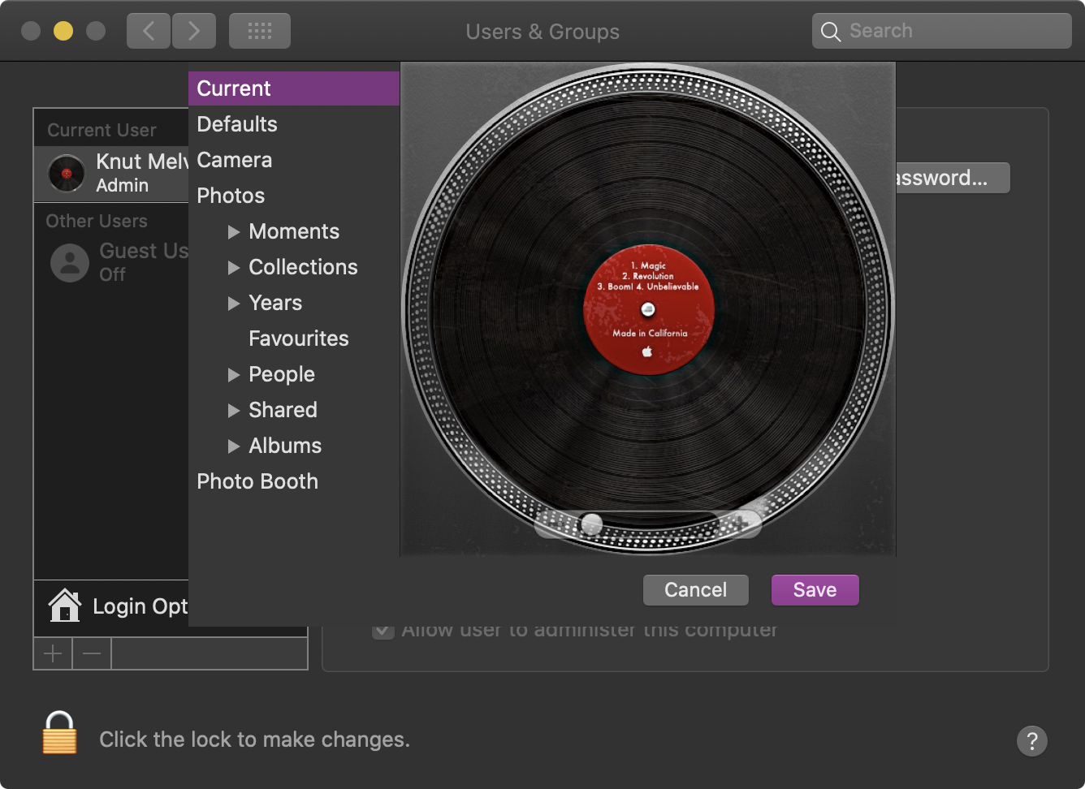Expand the Years disclosure triangle
The image size is (1085, 789).
click(x=234, y=304)
